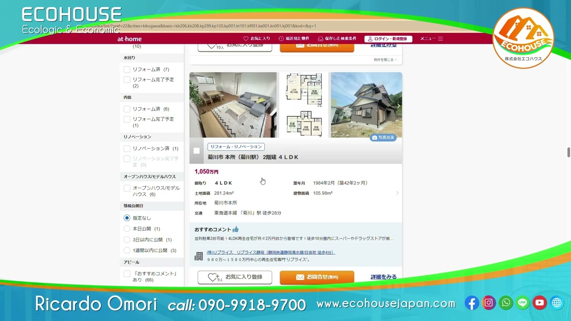Select the 3日以内に公開 (1) radio option

click(x=127, y=240)
